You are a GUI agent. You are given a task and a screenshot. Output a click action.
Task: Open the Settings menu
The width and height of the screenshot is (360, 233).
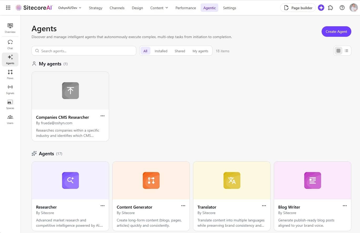tap(230, 8)
